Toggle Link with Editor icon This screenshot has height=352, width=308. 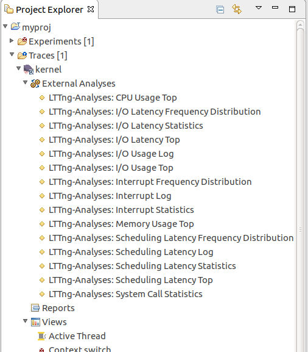(x=237, y=9)
